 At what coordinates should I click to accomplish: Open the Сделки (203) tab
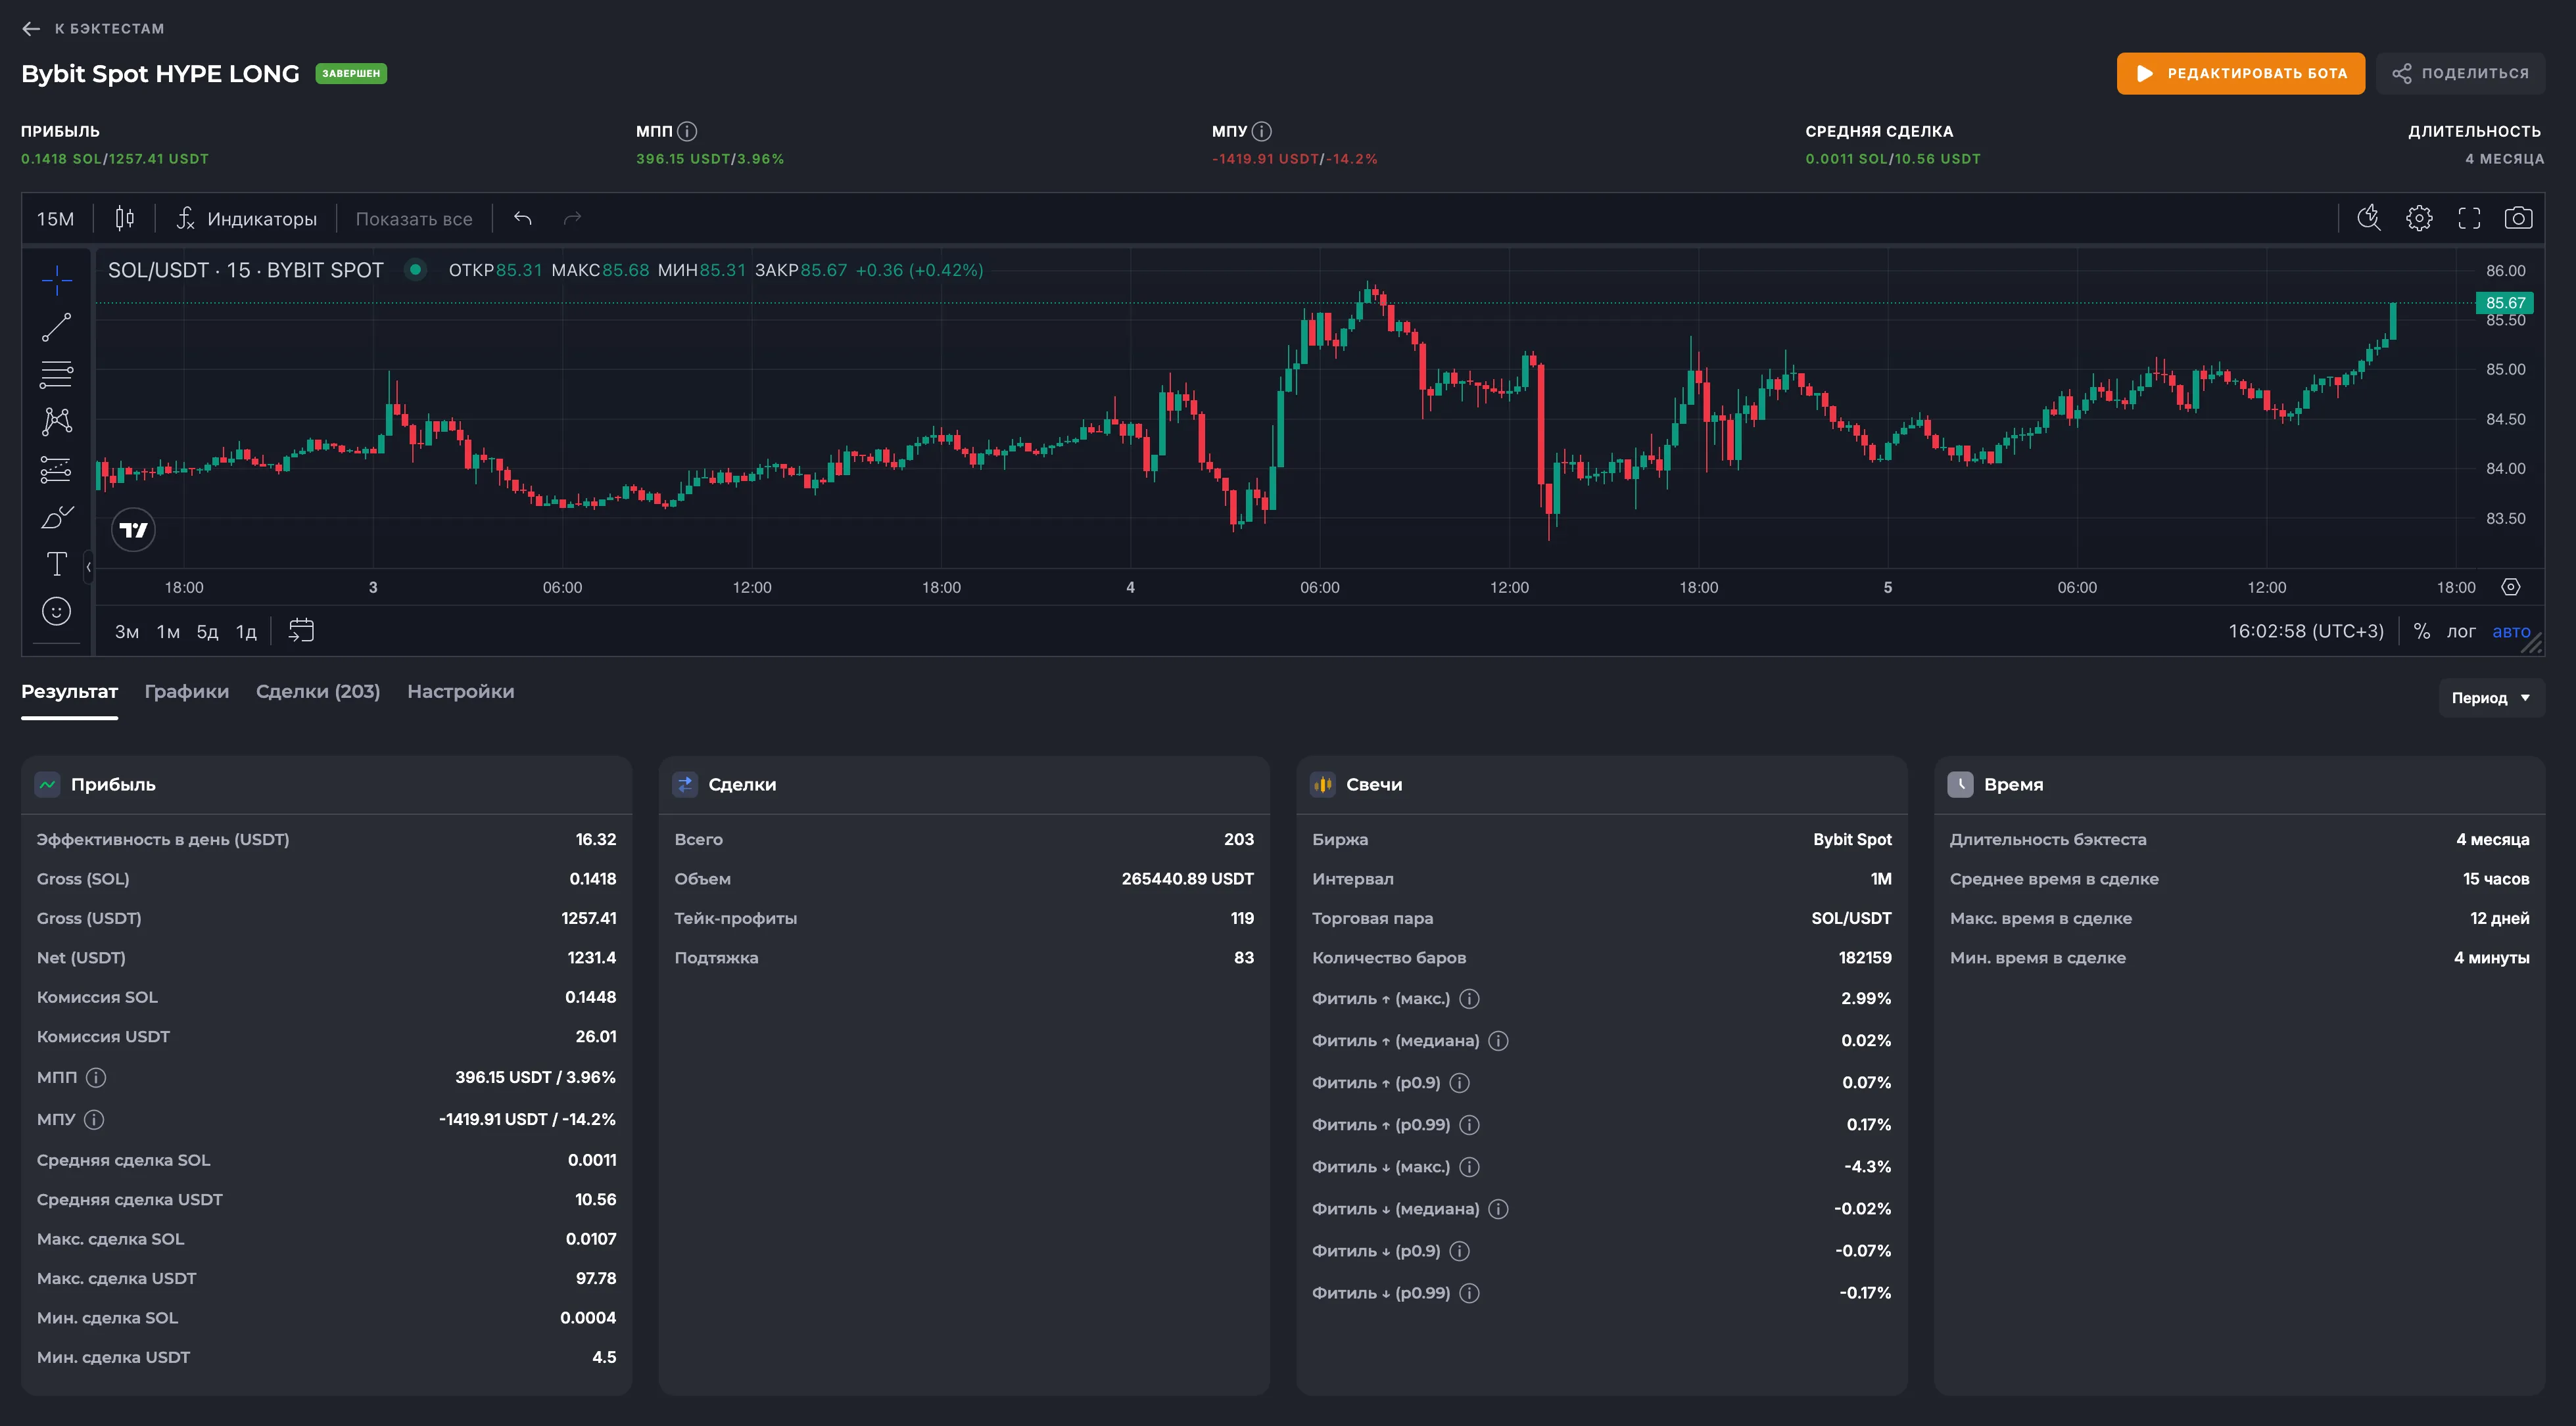point(318,691)
